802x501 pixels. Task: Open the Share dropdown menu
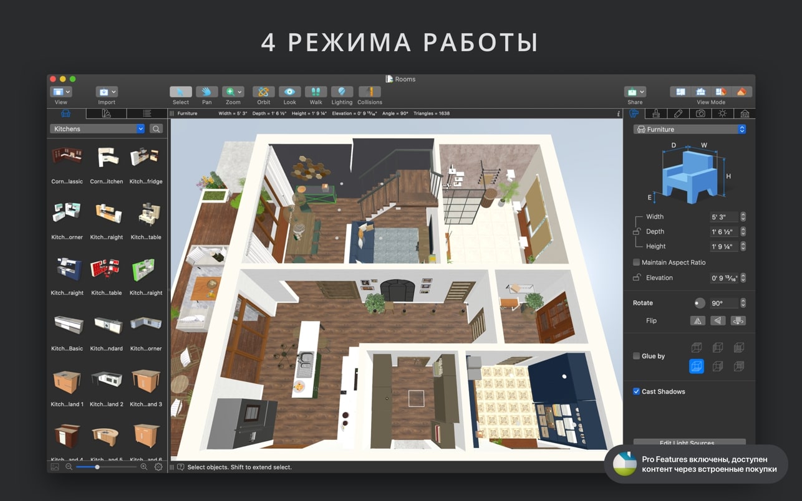click(635, 92)
